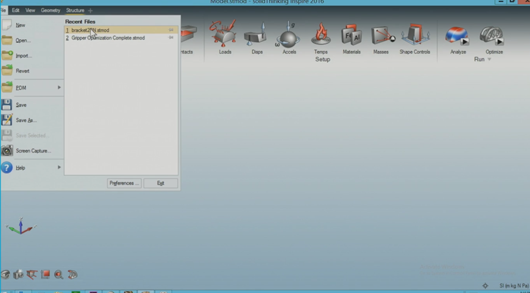This screenshot has width=530, height=293.
Task: Click the XYZ axis triad in the viewport
Action: pyautogui.click(x=21, y=226)
